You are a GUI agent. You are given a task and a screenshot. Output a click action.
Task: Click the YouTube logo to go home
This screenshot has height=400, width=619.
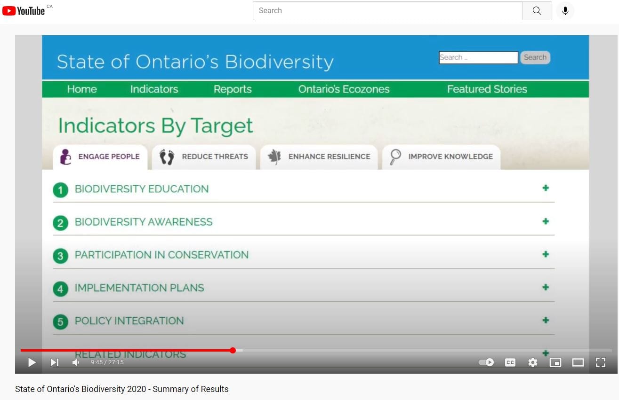click(x=24, y=10)
